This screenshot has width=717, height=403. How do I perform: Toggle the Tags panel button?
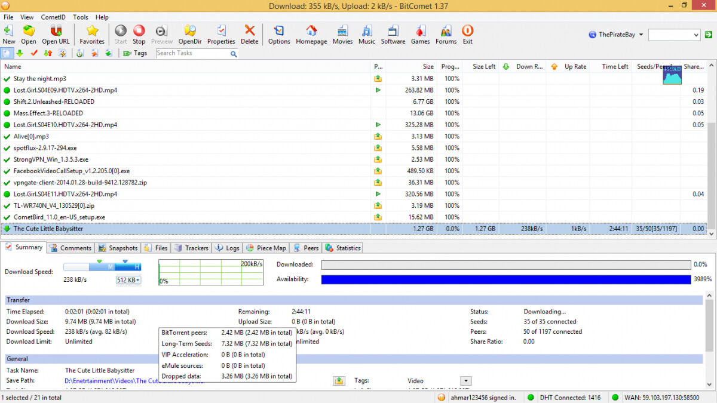pyautogui.click(x=135, y=53)
